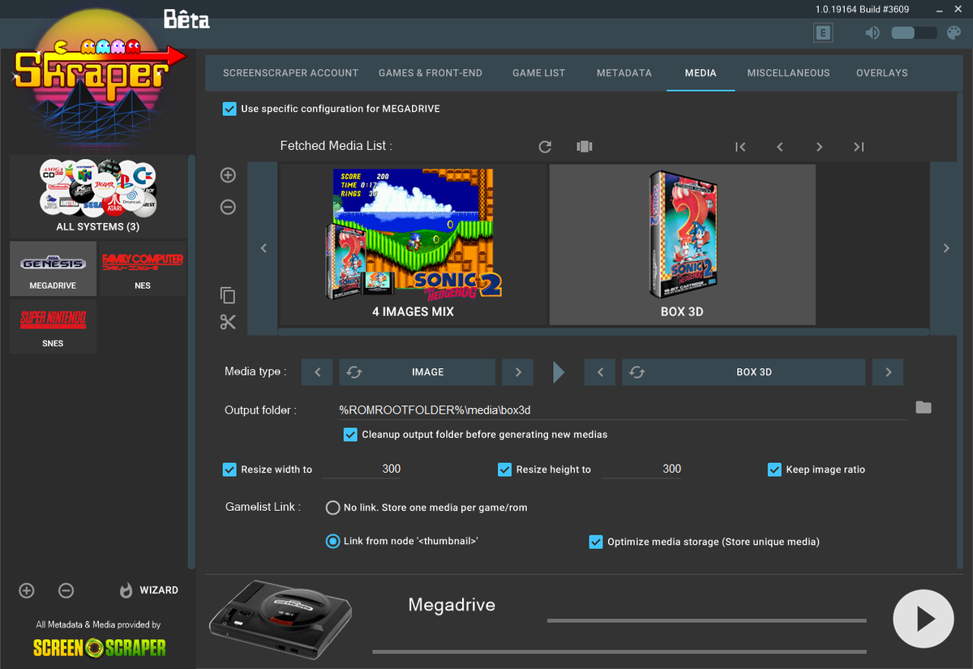Select ALL SYSTEMS (3) entry

coord(98,197)
